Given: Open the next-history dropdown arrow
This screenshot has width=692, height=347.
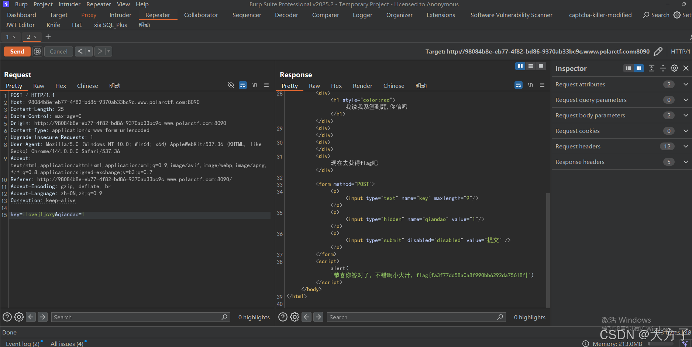Looking at the screenshot, I should (109, 51).
